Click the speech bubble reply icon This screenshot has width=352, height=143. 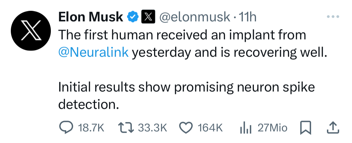(66, 127)
